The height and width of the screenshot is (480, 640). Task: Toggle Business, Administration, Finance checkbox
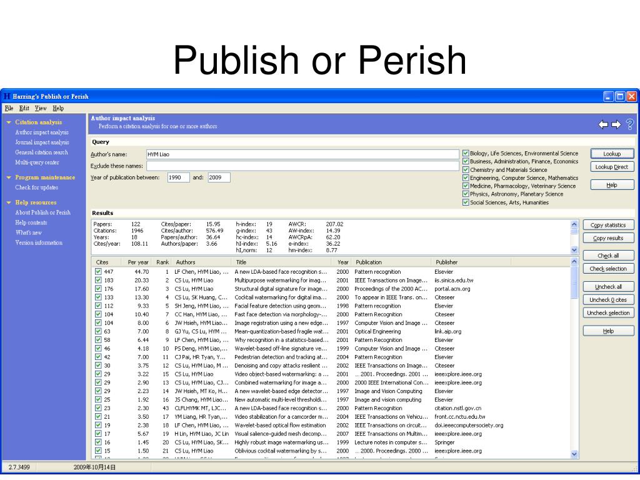pyautogui.click(x=465, y=161)
